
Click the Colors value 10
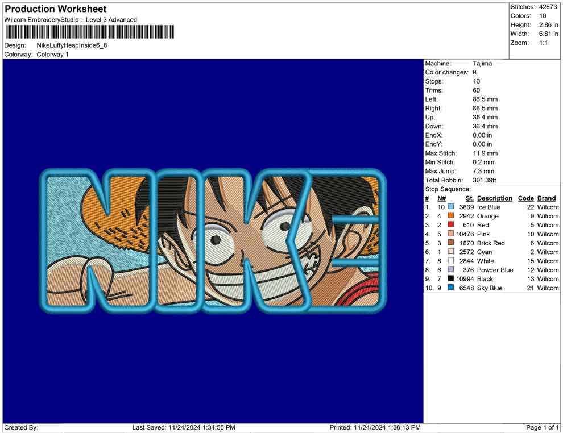coord(543,16)
